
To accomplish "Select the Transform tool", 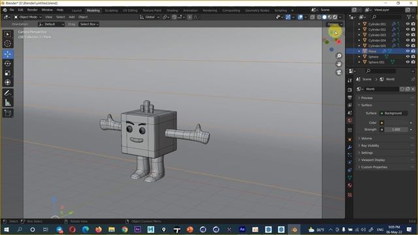I will [8, 82].
